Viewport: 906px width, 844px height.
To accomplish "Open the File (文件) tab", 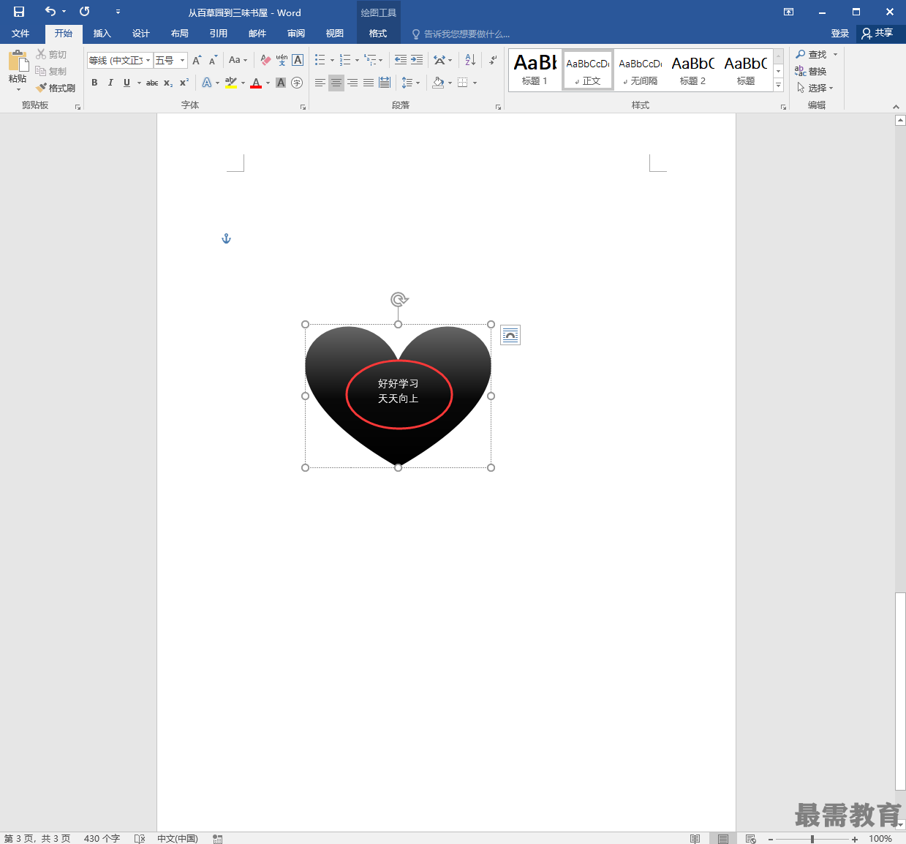I will (x=20, y=34).
